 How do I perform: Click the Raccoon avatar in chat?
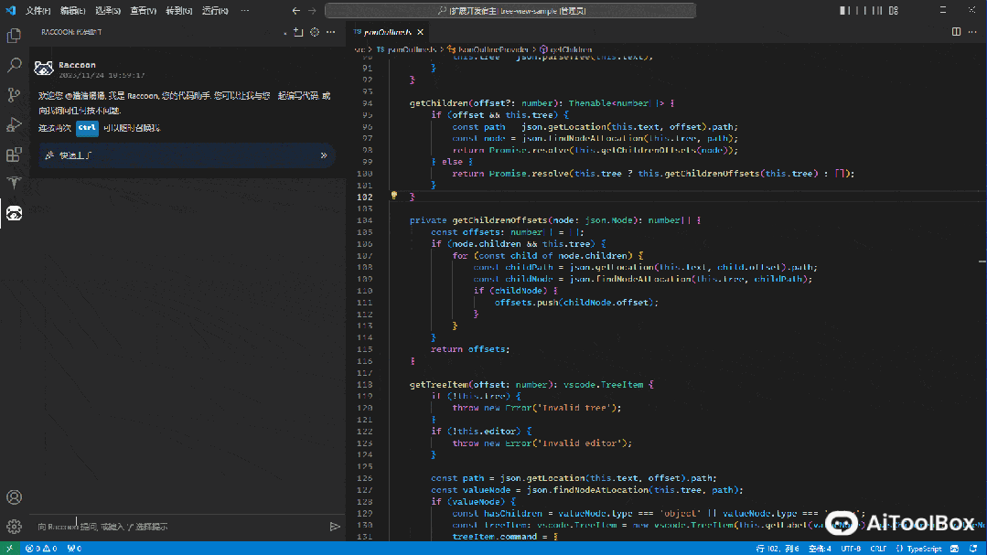[43, 69]
